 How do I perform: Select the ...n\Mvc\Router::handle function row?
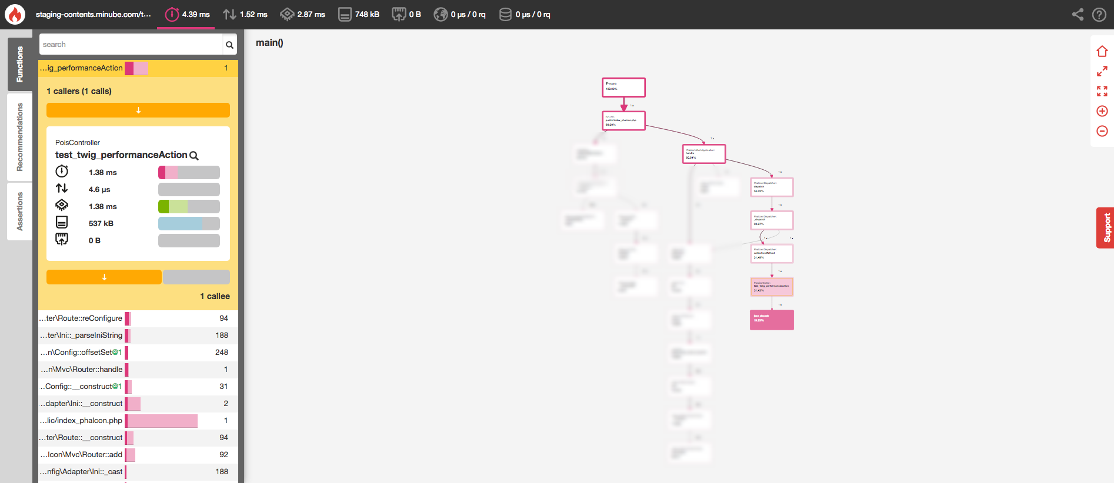[x=138, y=370]
